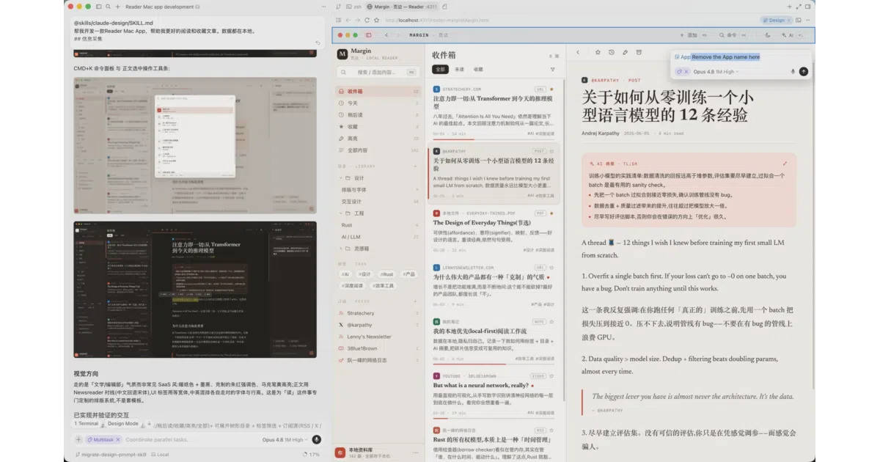
Task: Open the 收件箱 inbox in Margin sidebar
Action: (x=378, y=92)
